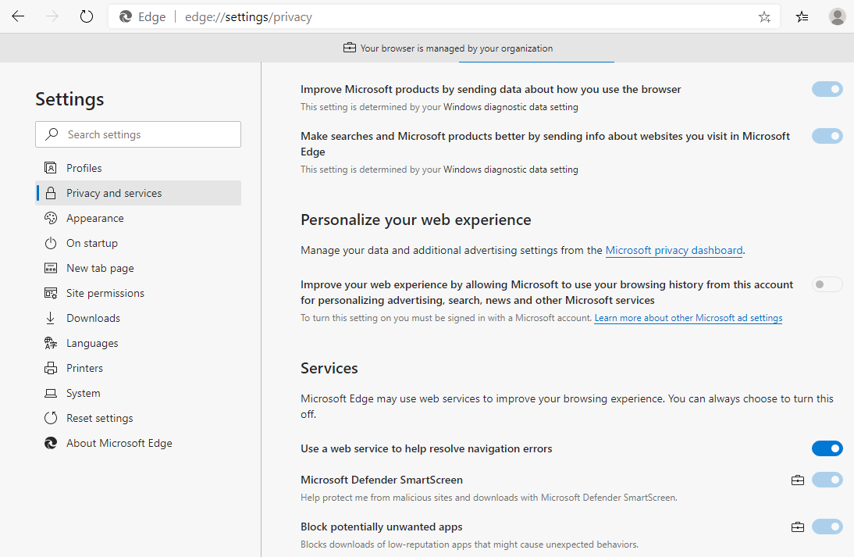
Task: Click the address bar URL
Action: point(248,17)
